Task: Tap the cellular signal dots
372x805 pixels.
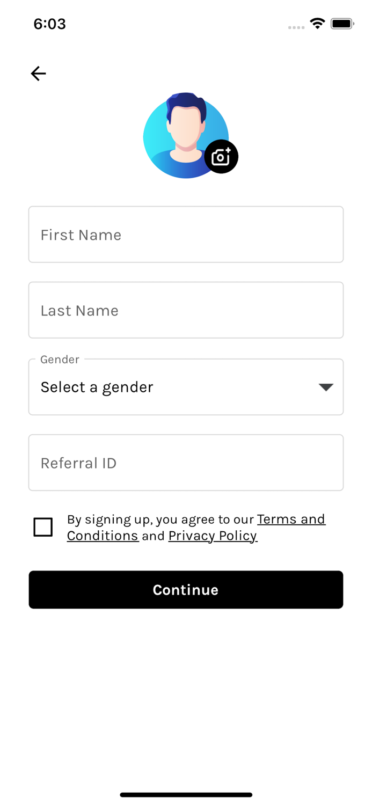Action: coord(296,27)
